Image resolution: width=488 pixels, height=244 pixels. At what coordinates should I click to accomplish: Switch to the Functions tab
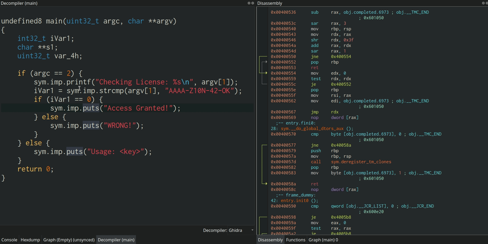(x=296, y=240)
